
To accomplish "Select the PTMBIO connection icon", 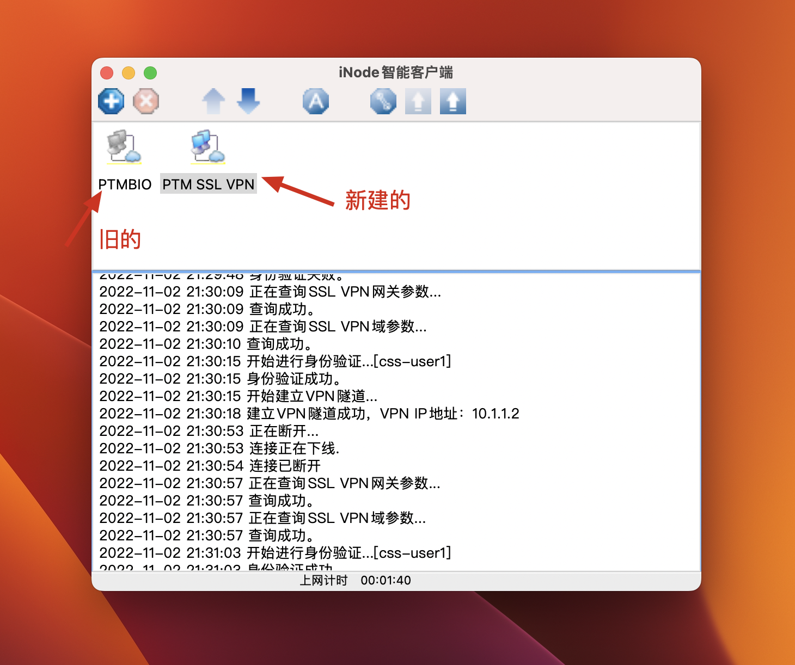I will [x=124, y=146].
